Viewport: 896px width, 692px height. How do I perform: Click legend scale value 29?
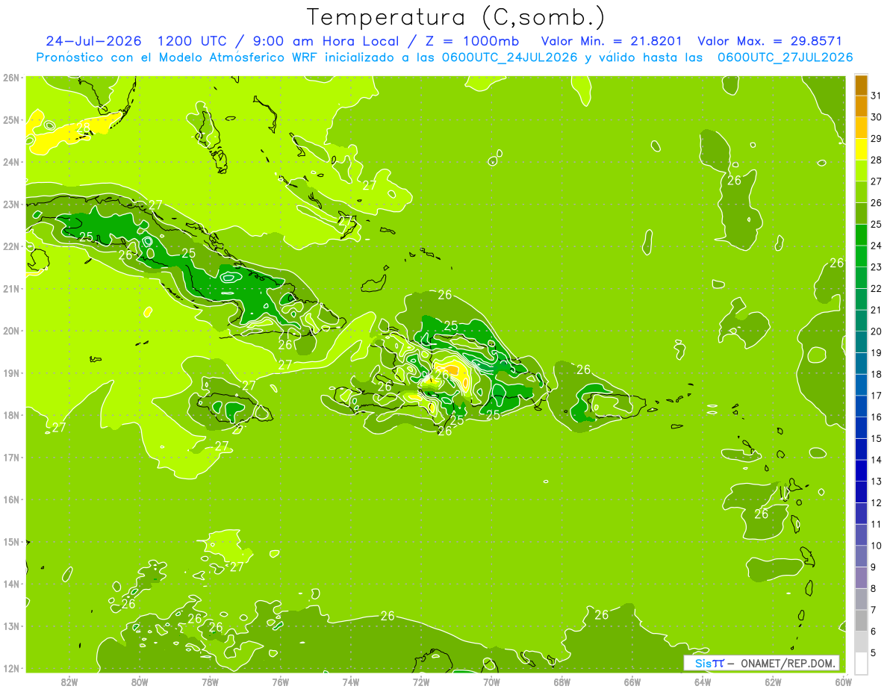coord(877,139)
